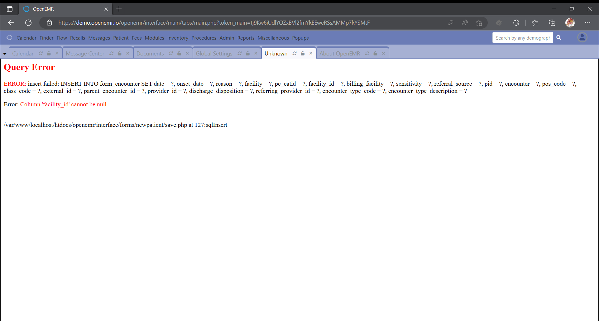This screenshot has height=321, width=599.
Task: Reload the current page
Action: (x=28, y=22)
